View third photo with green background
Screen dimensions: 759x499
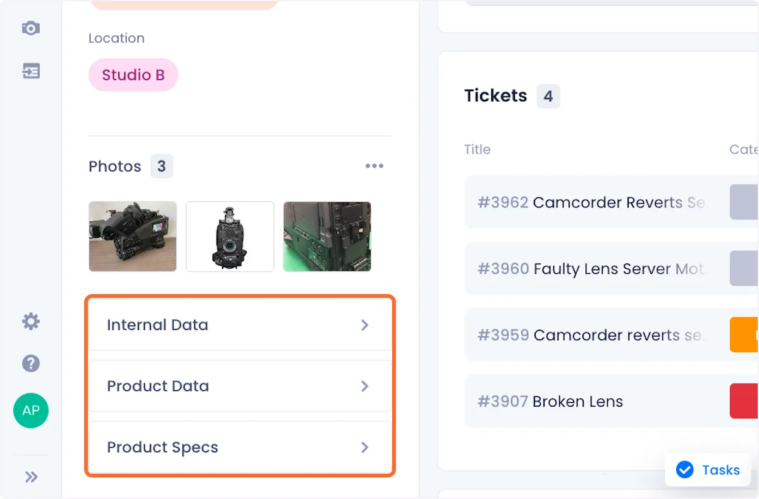coord(327,237)
